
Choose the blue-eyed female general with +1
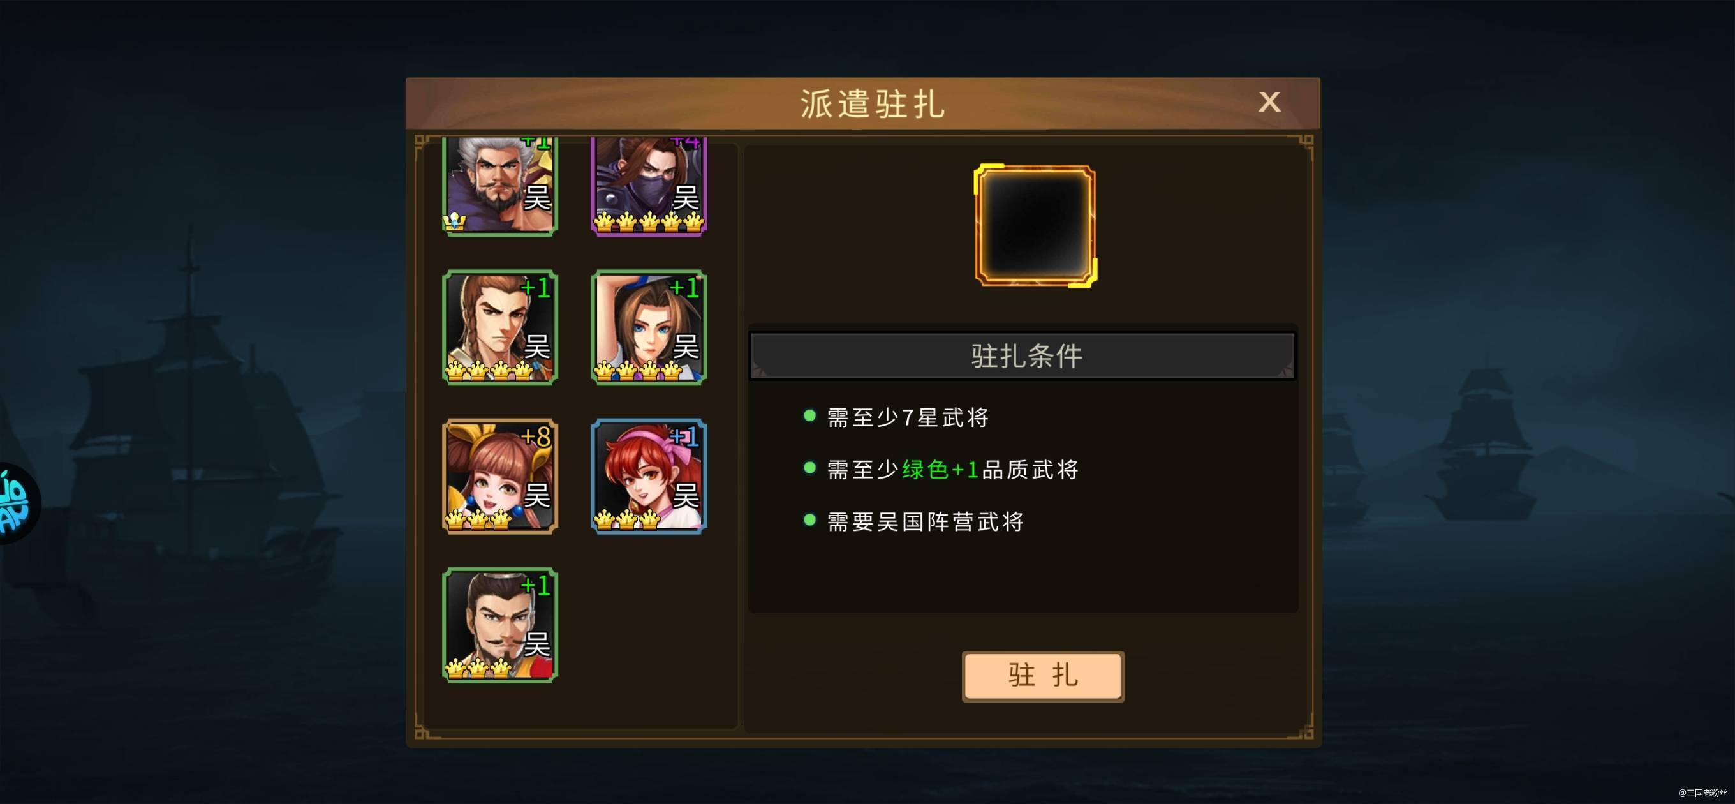649,327
